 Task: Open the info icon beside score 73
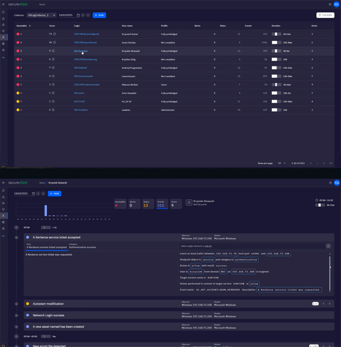click(55, 34)
